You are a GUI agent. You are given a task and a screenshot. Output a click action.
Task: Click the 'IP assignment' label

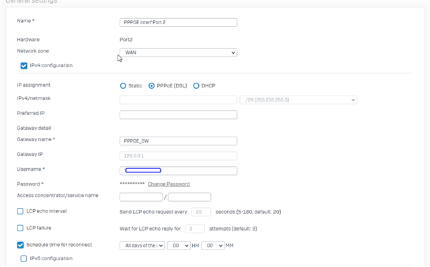pyautogui.click(x=34, y=85)
